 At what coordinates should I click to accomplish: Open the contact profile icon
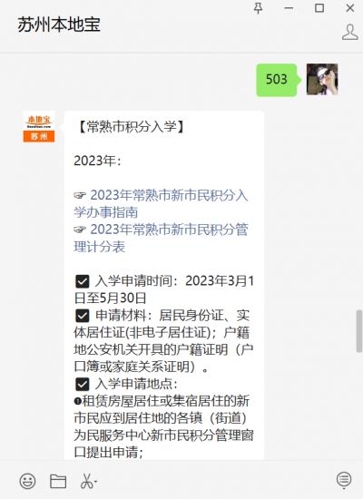pos(350,32)
